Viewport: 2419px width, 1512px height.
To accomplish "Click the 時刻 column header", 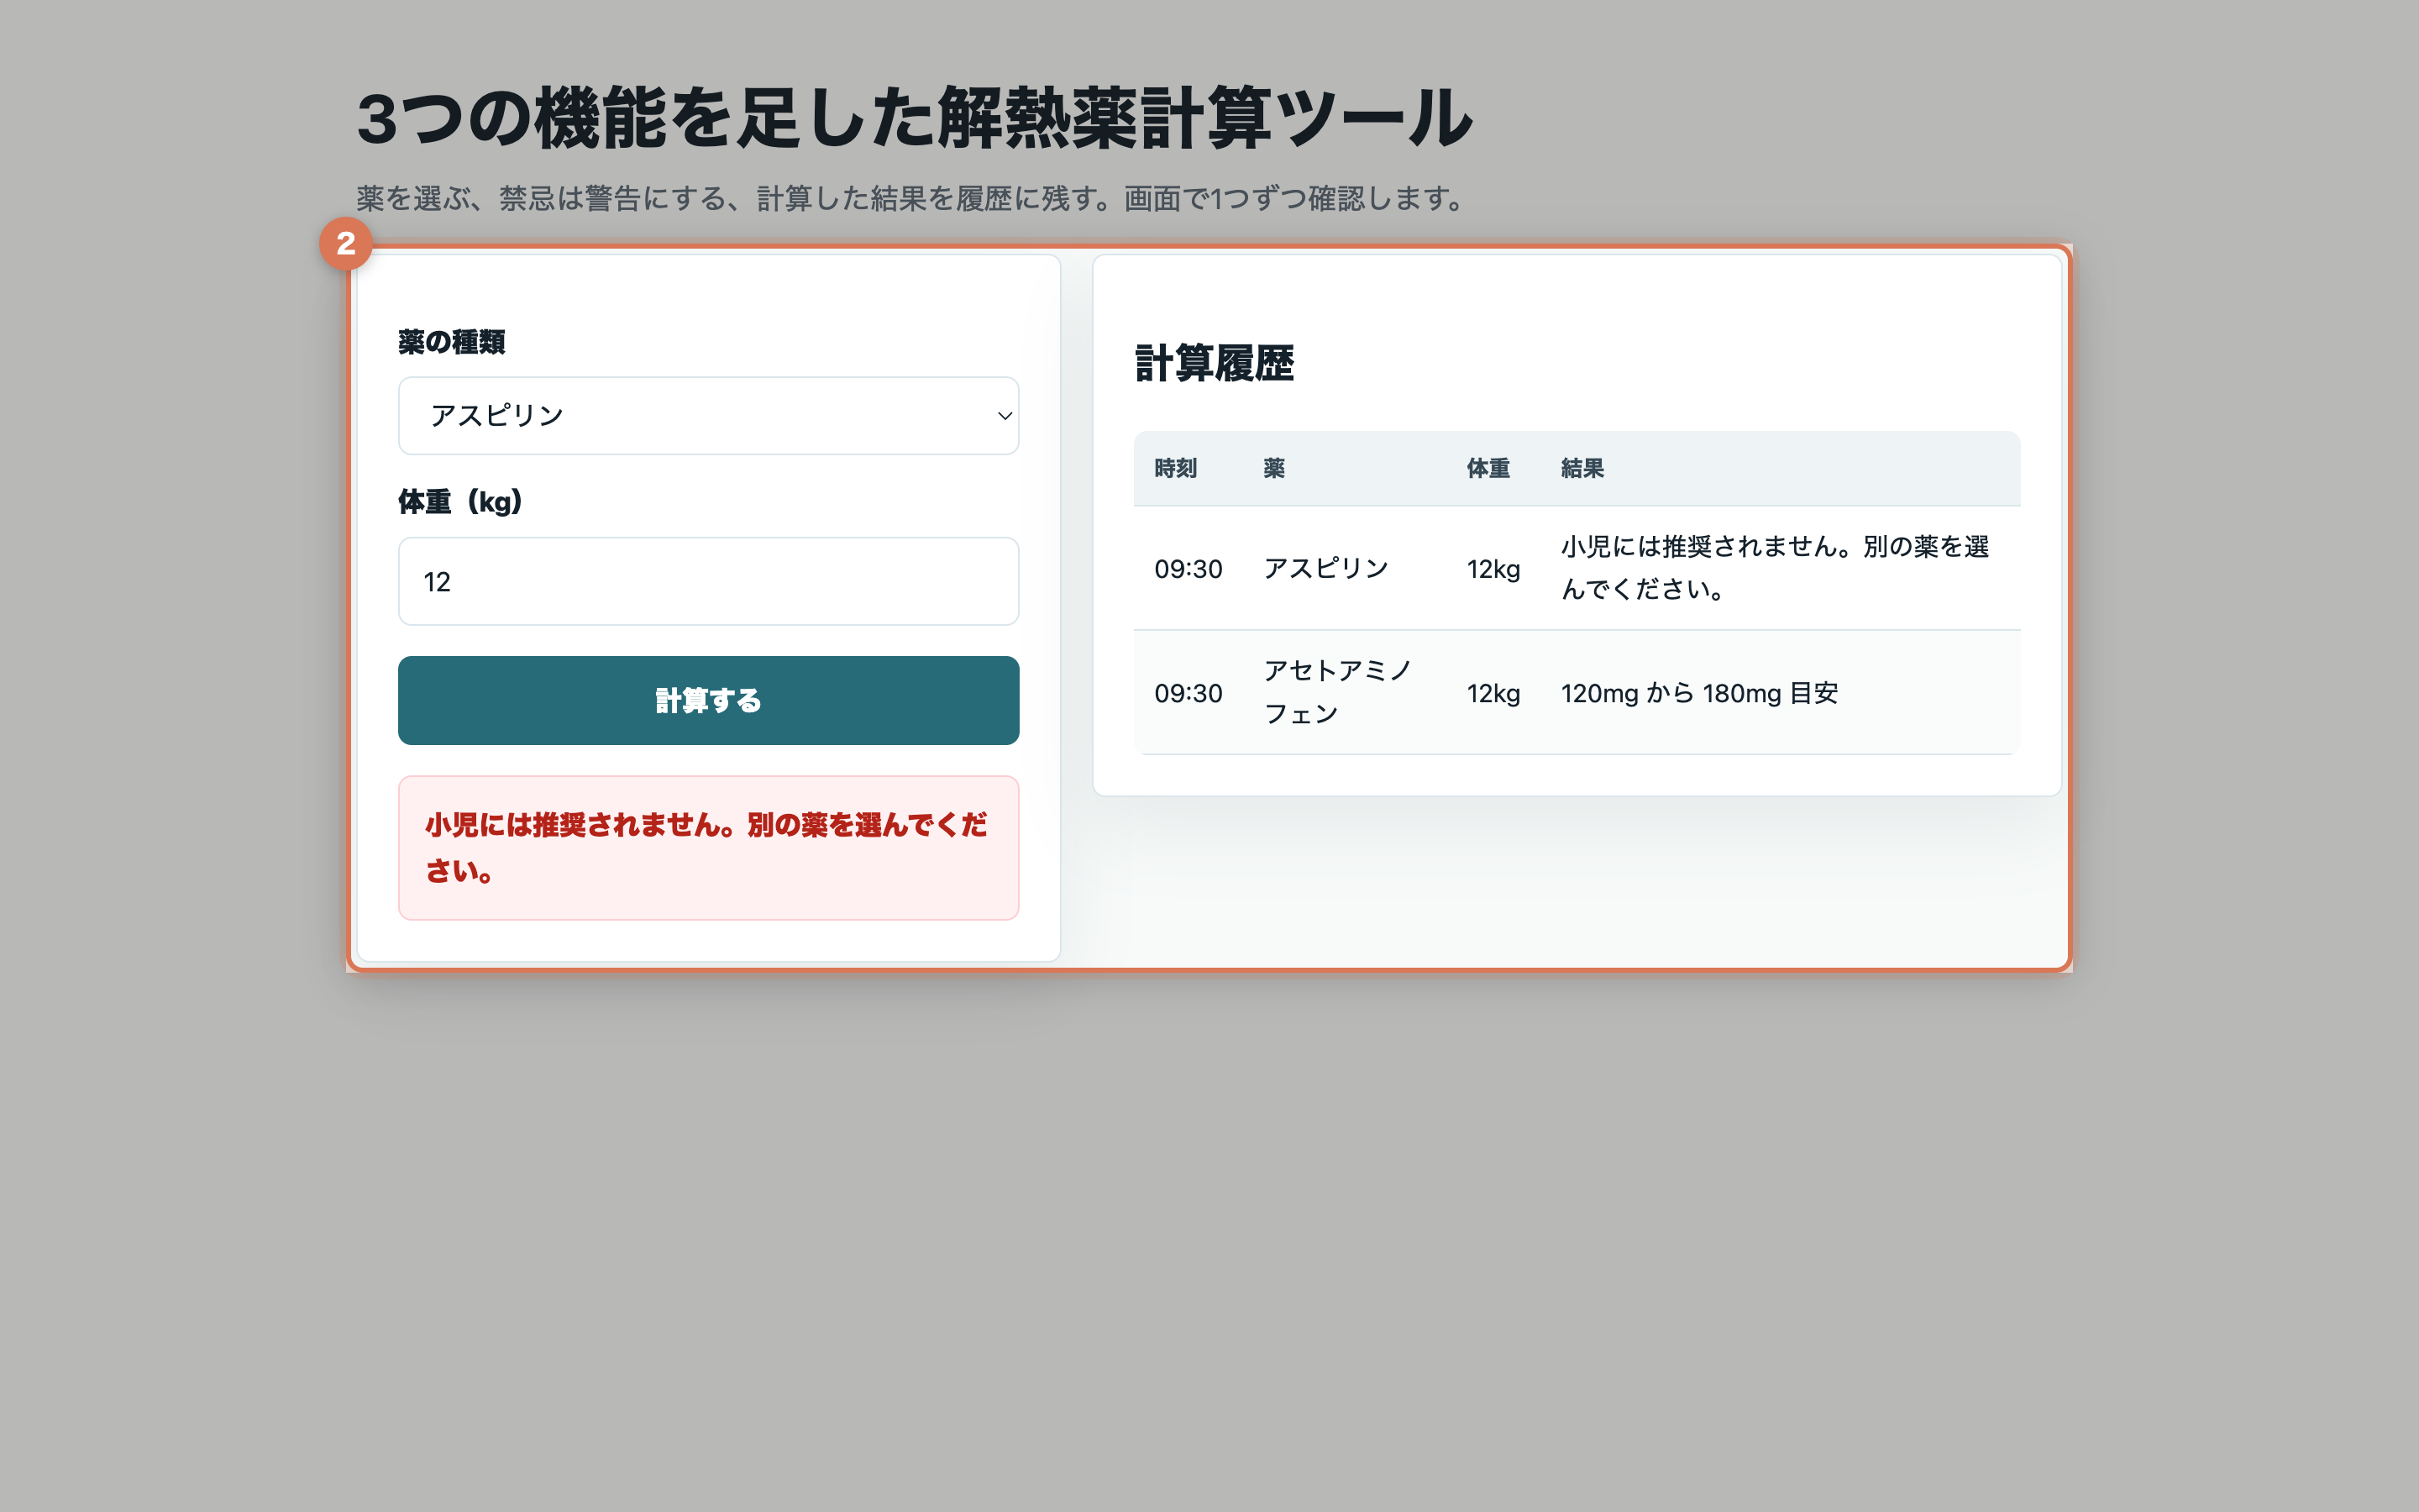I will tap(1176, 468).
